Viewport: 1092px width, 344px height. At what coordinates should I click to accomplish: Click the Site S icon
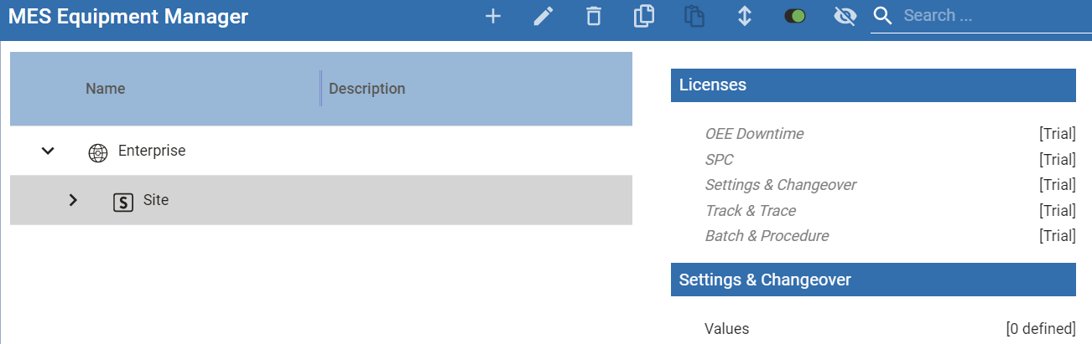pyautogui.click(x=123, y=202)
